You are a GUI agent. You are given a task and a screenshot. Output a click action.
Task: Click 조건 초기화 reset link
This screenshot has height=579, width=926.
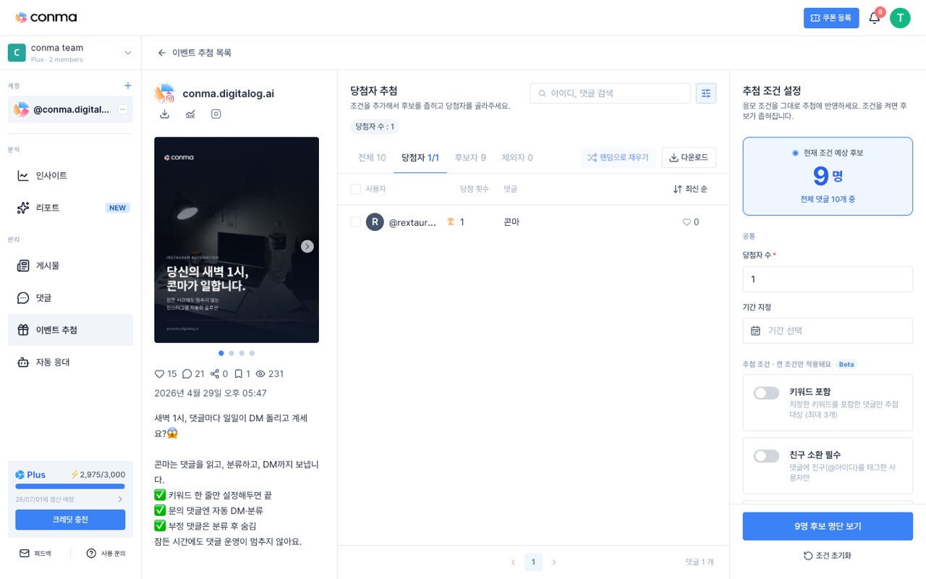click(828, 556)
